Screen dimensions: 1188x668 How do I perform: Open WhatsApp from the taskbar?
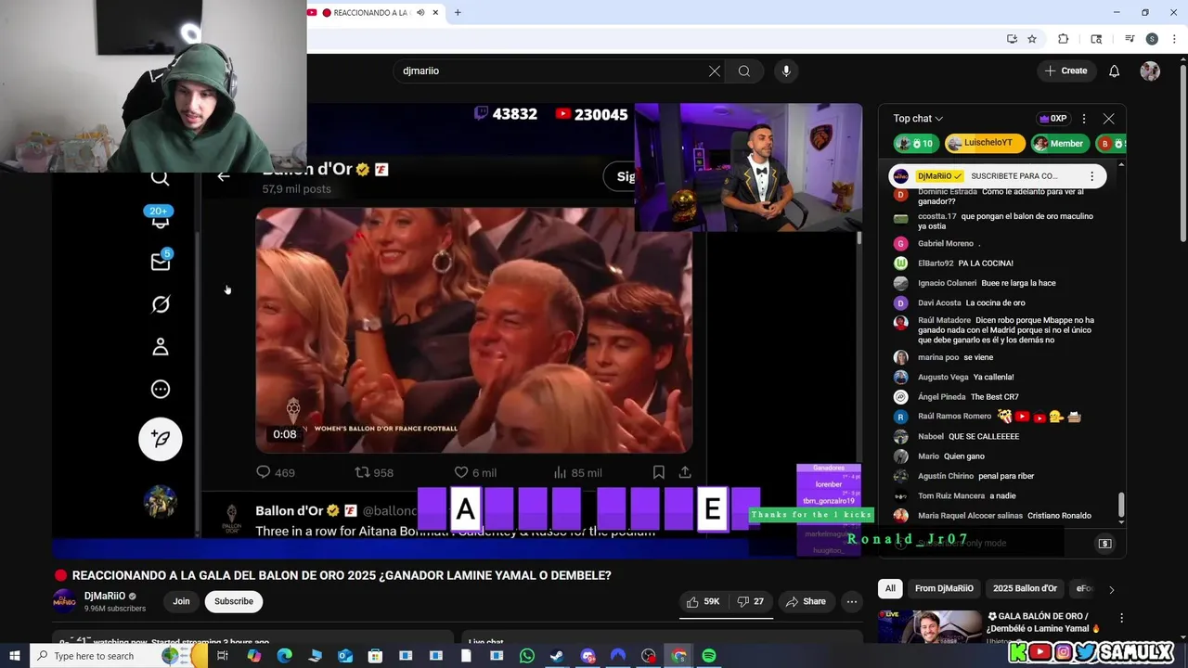(527, 656)
